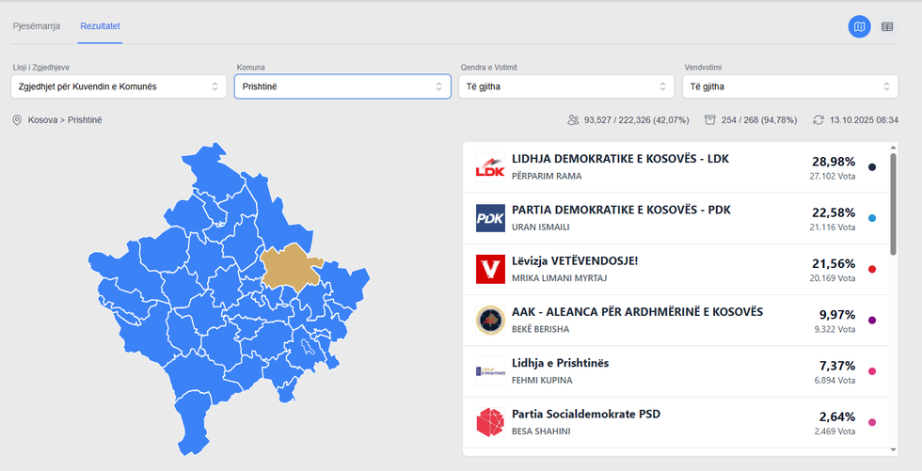
Task: Select the Rezultatet tab
Action: click(100, 26)
